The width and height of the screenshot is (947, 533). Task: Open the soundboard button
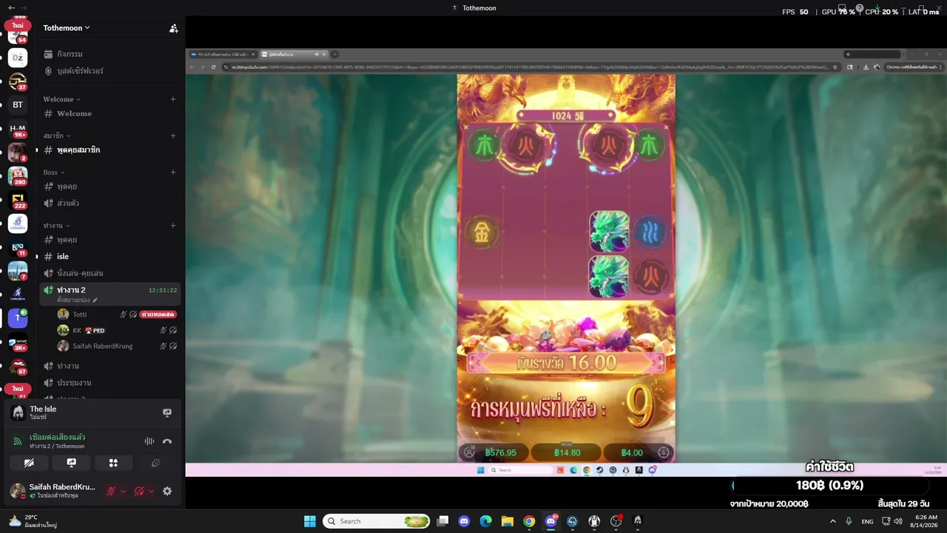[155, 463]
